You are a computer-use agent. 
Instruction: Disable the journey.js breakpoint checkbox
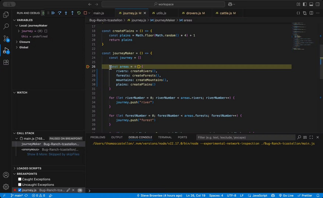[x=20, y=190]
